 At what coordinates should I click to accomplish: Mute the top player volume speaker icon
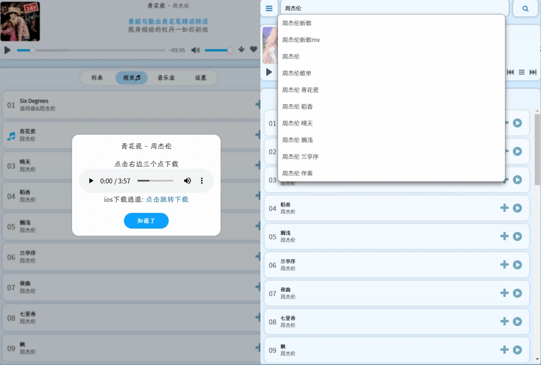point(195,50)
